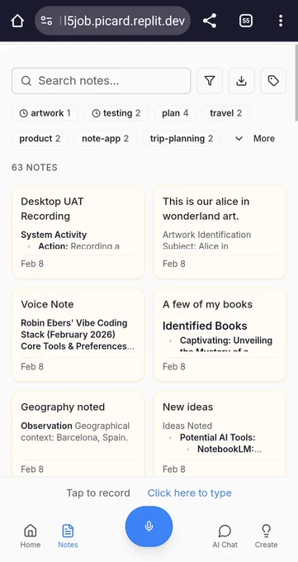The width and height of the screenshot is (298, 562).
Task: Switch to the AI Chat tab
Action: [225, 536]
